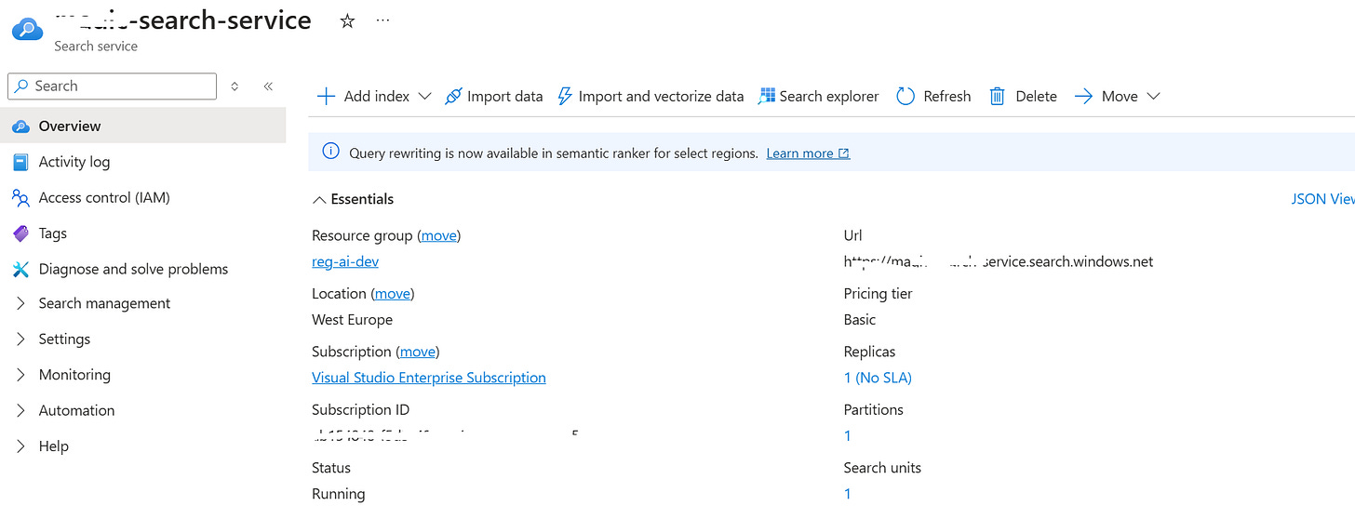Open the JSON View link
This screenshot has width=1355, height=519.
tap(1322, 199)
